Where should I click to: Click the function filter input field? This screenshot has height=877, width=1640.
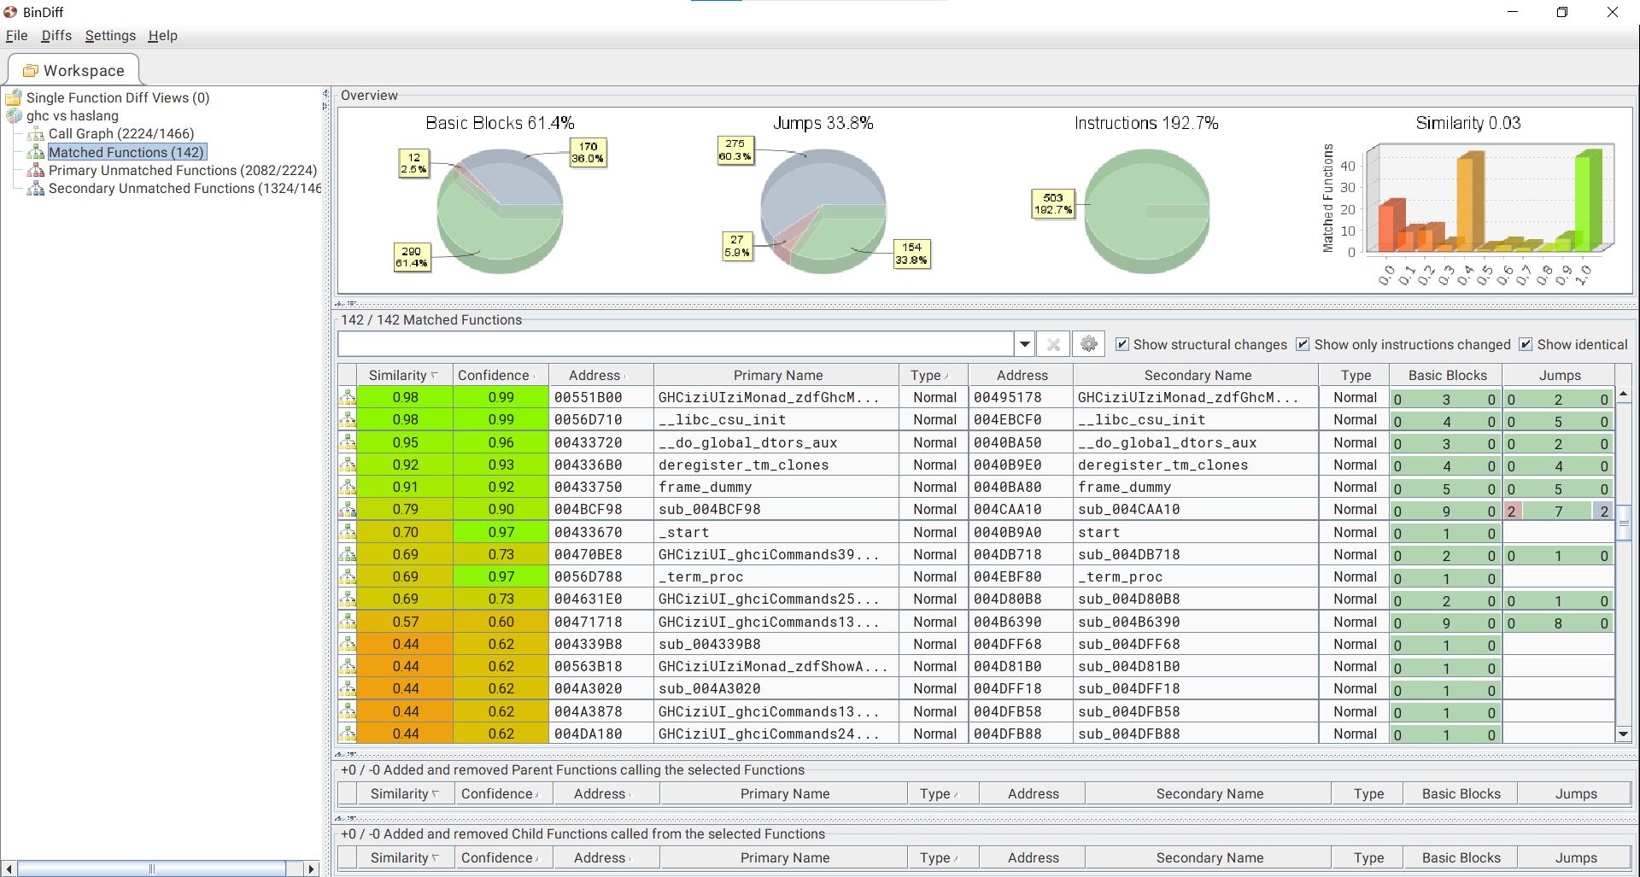(676, 344)
